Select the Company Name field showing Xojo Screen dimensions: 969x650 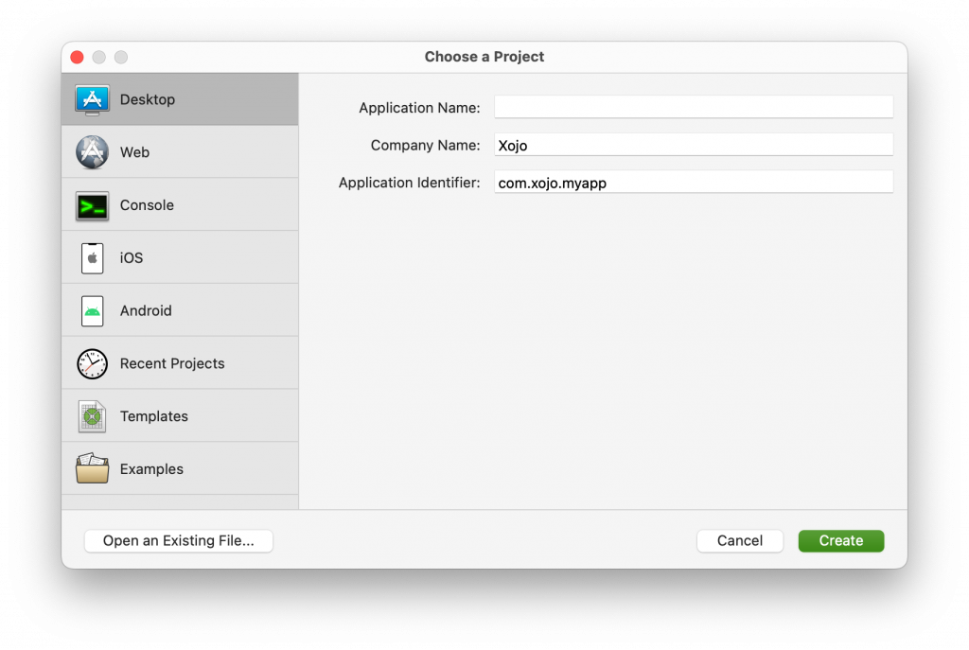click(x=693, y=145)
